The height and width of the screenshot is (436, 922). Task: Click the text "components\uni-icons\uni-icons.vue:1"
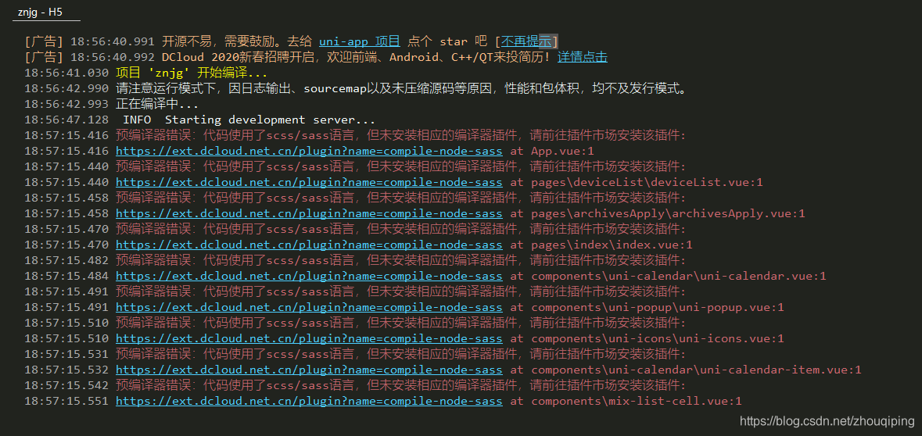[x=658, y=338]
